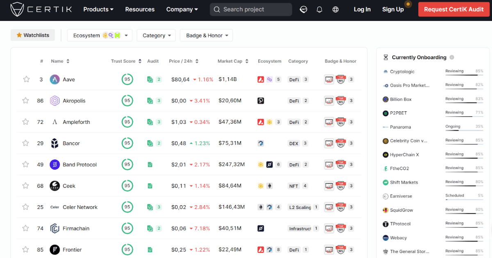Image resolution: width=492 pixels, height=258 pixels.
Task: Star Ampleforth to add to watchlist
Action: coord(25,122)
